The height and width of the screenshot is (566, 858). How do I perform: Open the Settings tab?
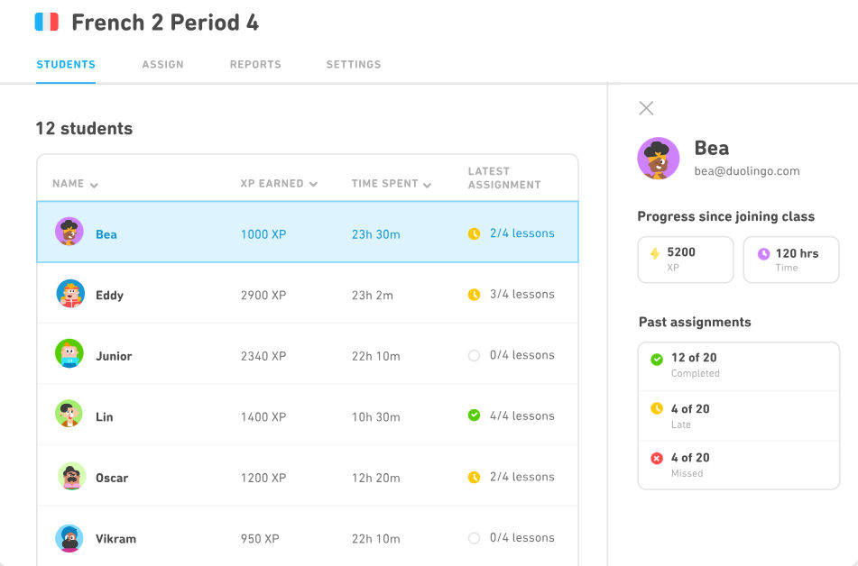coord(353,65)
